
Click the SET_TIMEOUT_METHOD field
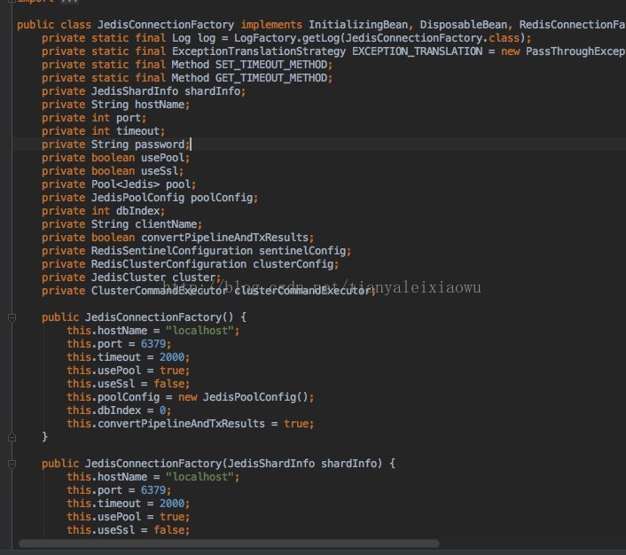point(271,65)
